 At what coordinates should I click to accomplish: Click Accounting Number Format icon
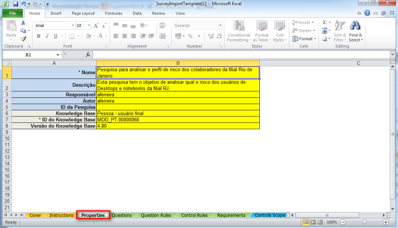178,36
